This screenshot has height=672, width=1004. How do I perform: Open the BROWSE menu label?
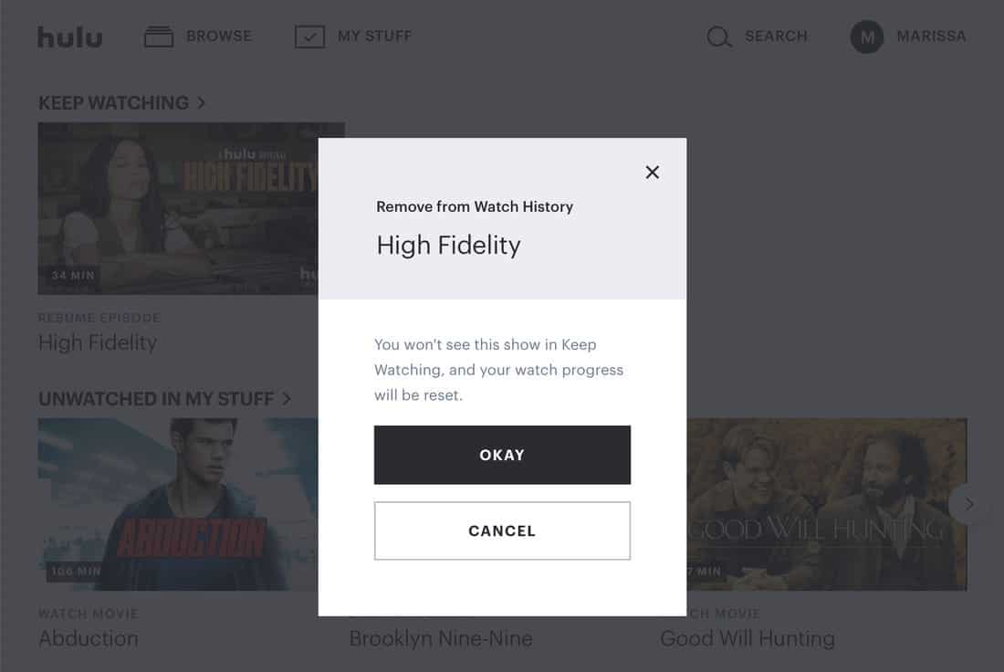(219, 37)
